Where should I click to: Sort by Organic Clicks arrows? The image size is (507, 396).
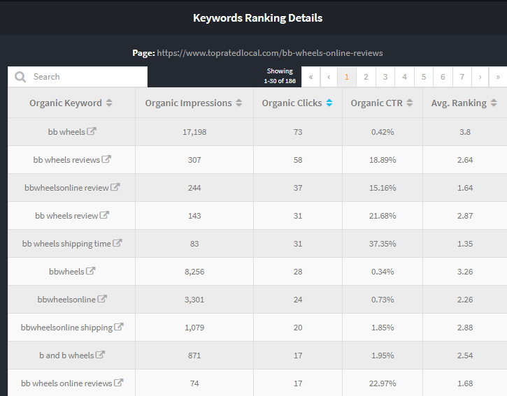[x=329, y=103]
